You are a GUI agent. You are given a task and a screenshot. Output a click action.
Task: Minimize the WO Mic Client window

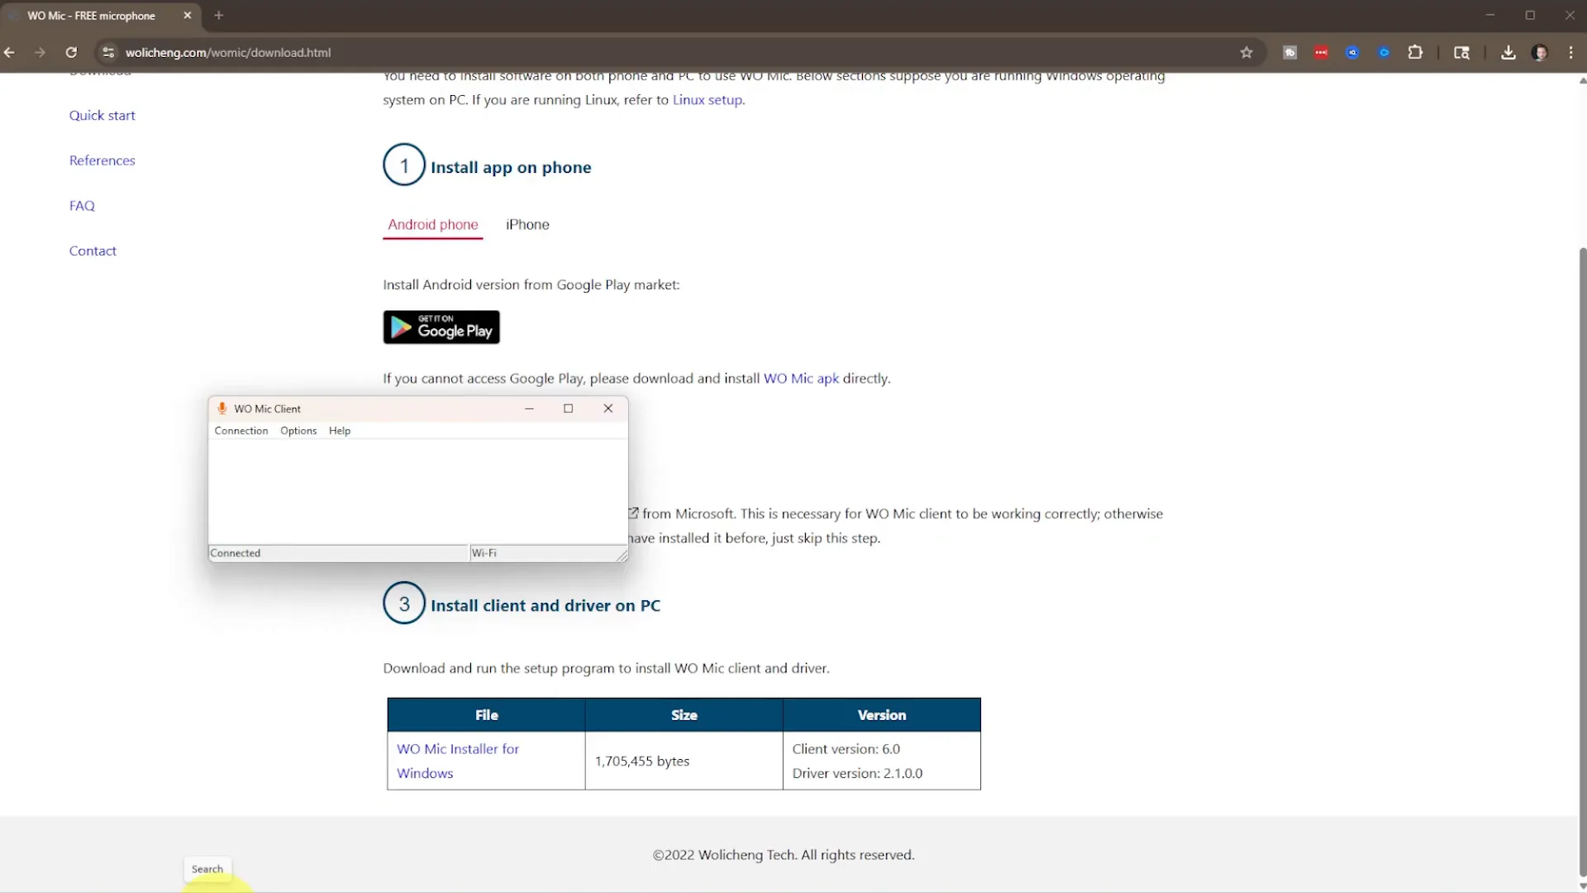[529, 408]
